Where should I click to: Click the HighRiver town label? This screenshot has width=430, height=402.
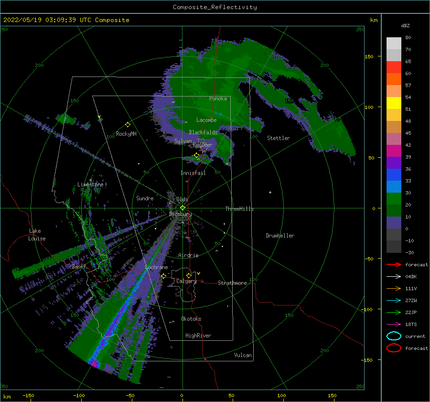pos(198,336)
